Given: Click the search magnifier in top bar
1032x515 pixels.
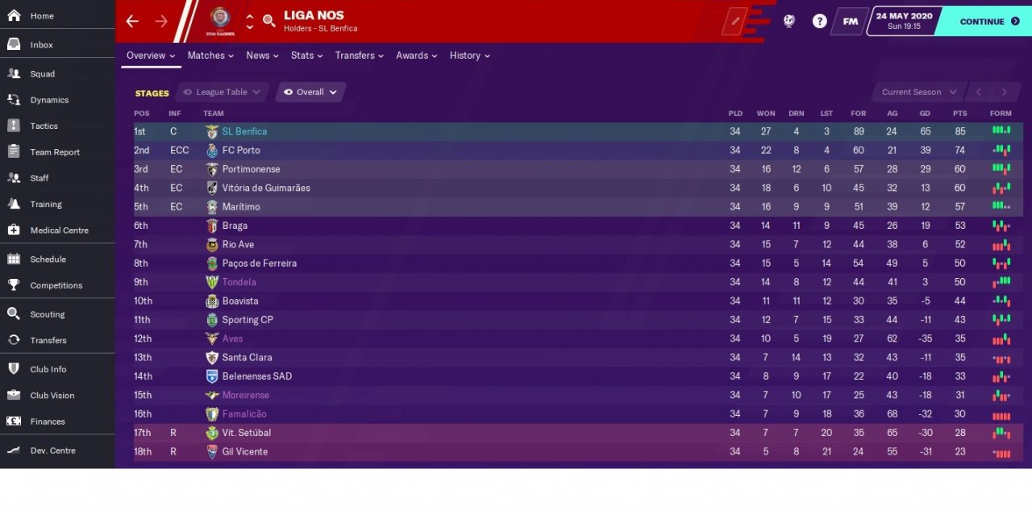Looking at the screenshot, I should tap(269, 21).
